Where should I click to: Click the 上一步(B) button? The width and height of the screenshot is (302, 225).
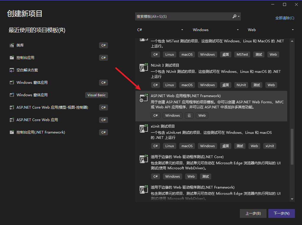coord(253,213)
